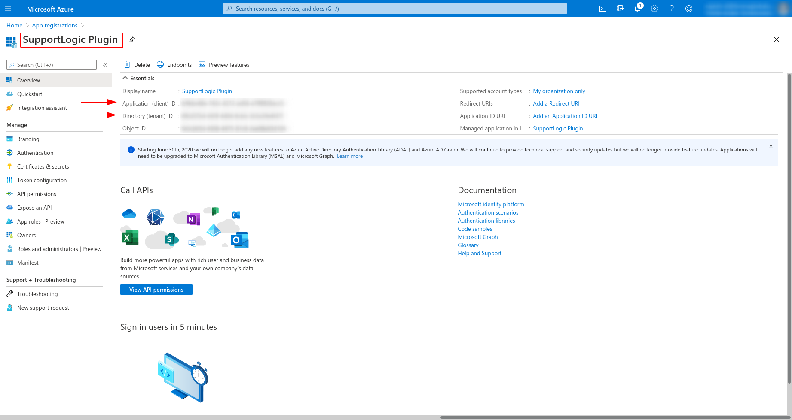Open the notifications bell
Viewport: 792px width, 420px height.
tap(637, 9)
